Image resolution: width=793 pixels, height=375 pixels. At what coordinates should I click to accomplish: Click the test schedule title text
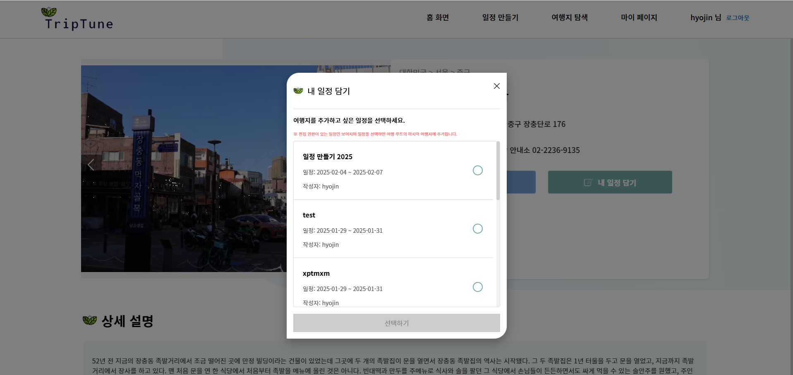point(309,215)
